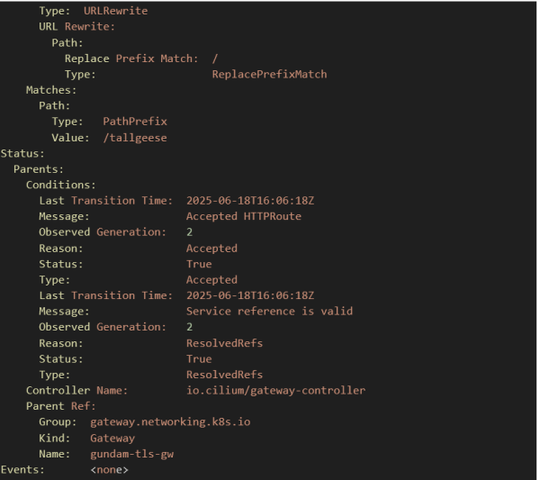The height and width of the screenshot is (480, 540).
Task: Select the ReplacePrefixMatch value text
Action: pyautogui.click(x=269, y=74)
